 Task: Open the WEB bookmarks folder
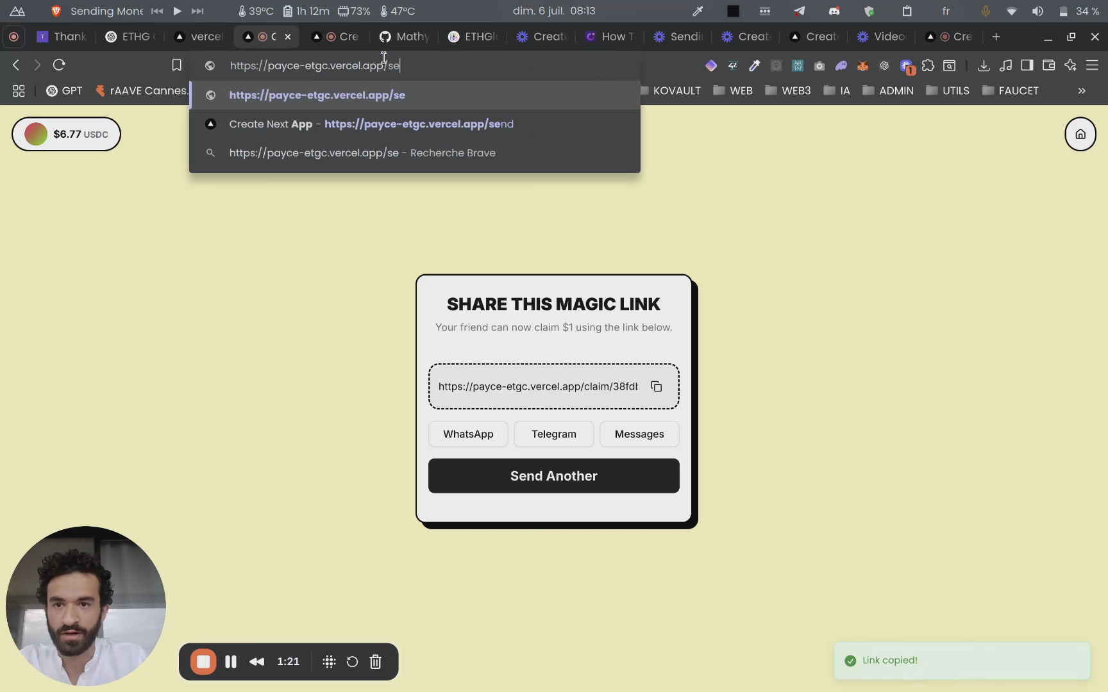coord(733,91)
